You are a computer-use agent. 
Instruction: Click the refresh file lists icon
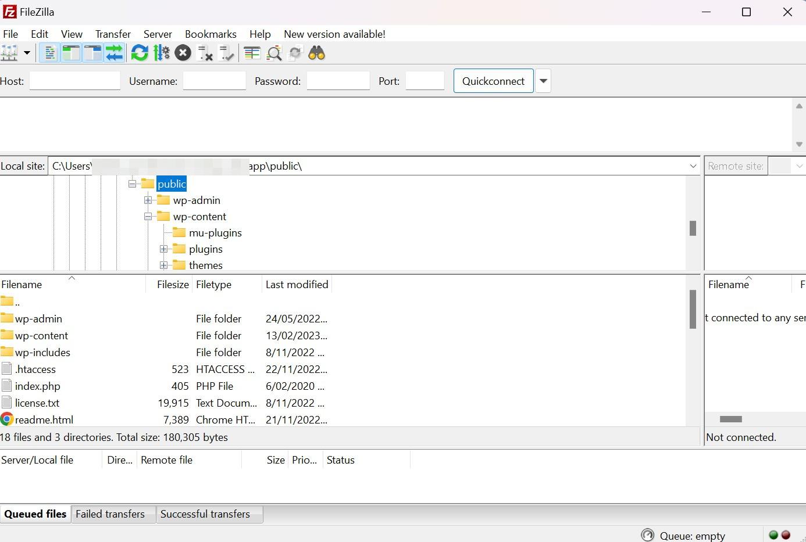point(140,53)
